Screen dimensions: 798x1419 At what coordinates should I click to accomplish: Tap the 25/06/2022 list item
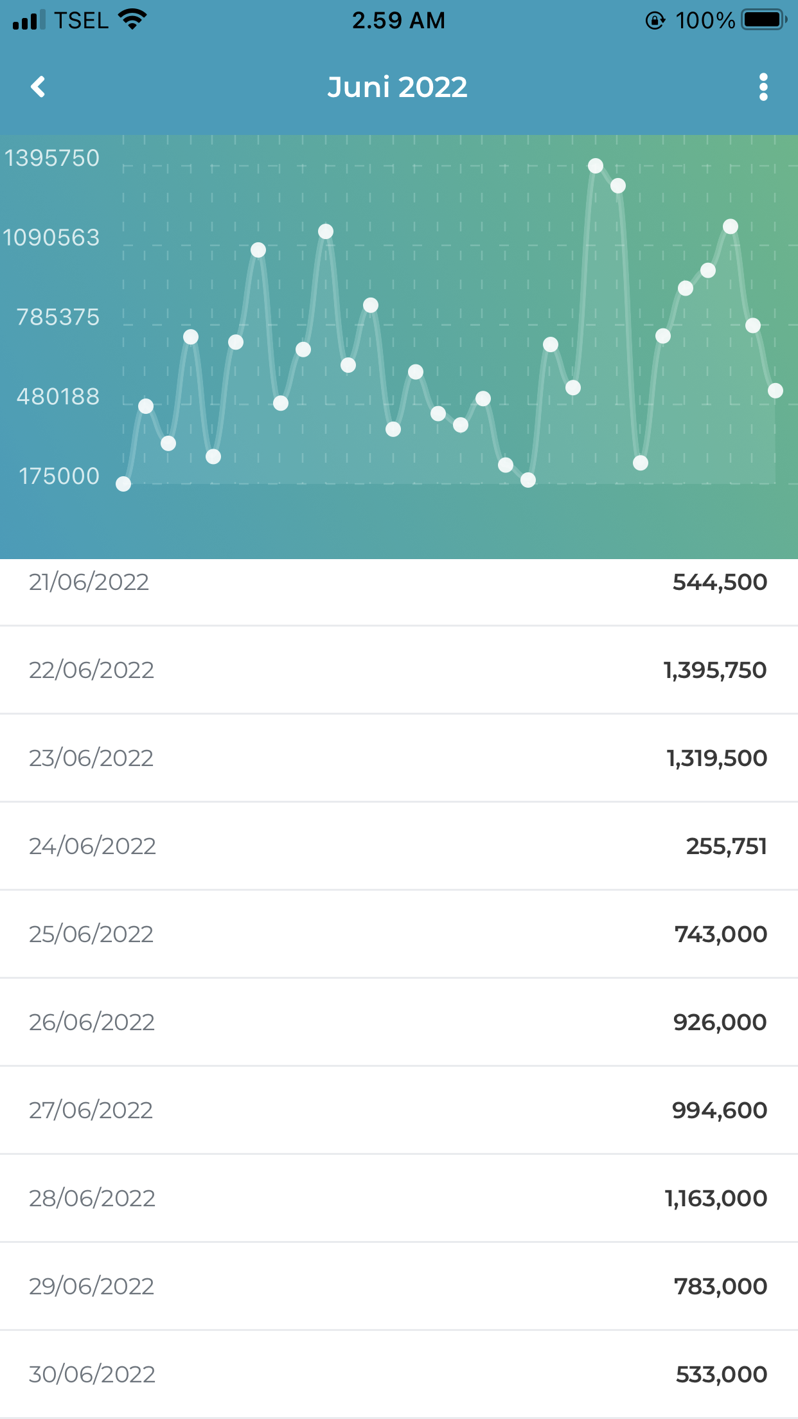pyautogui.click(x=398, y=934)
